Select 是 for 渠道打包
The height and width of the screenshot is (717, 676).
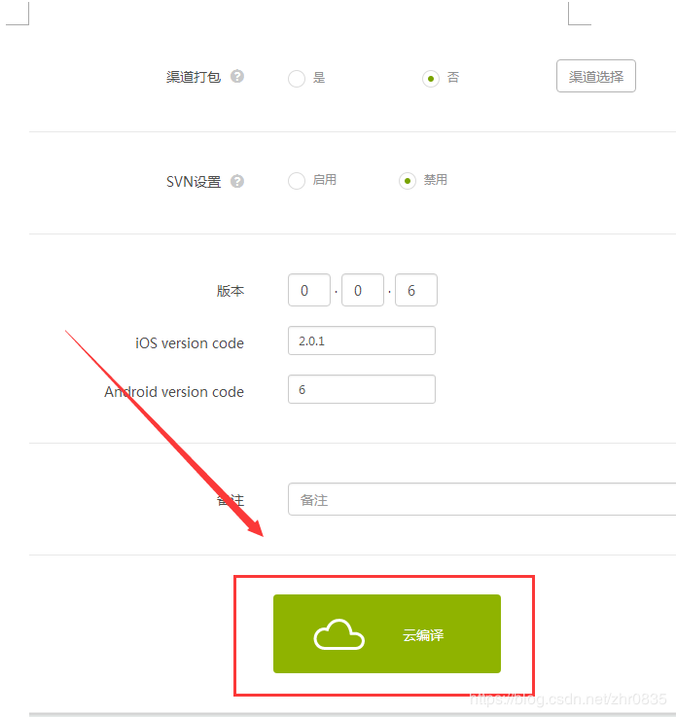tap(297, 78)
